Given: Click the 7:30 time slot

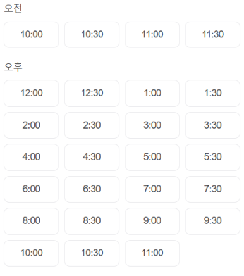Looking at the screenshot, I should point(212,189).
